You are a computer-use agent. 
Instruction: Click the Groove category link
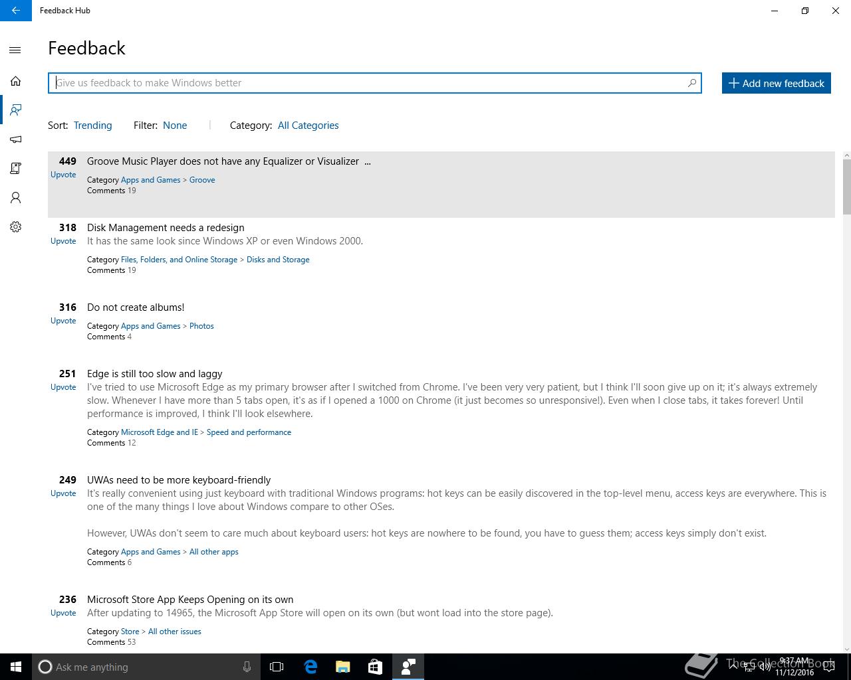[x=202, y=180]
